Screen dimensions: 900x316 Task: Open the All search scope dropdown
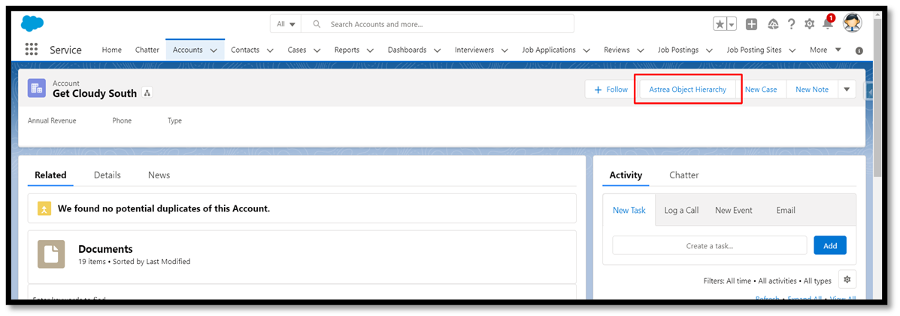pos(286,24)
